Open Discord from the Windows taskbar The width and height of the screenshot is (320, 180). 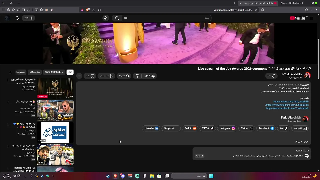coord(122,176)
